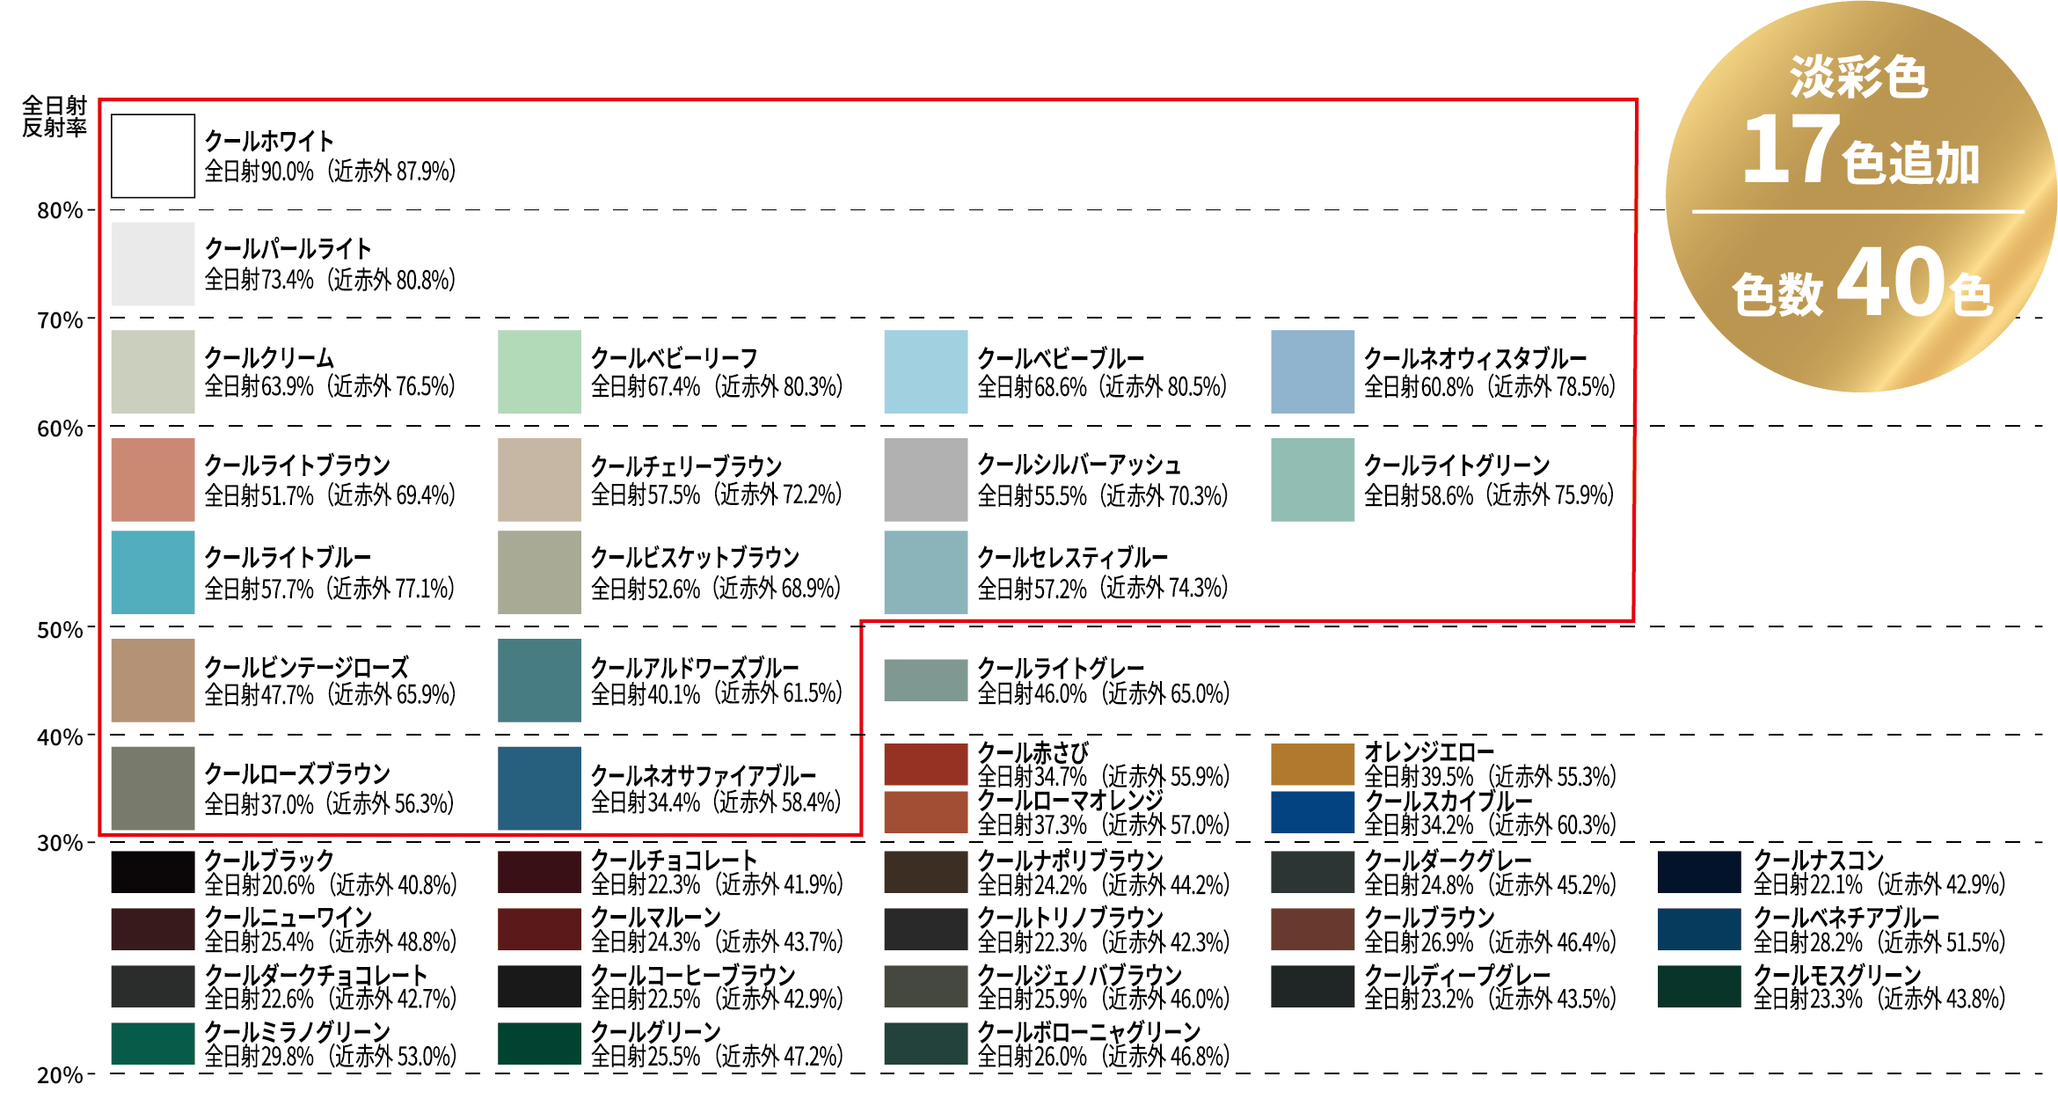Choose the クールブラック black swatch
The width and height of the screenshot is (2058, 1106).
pyautogui.click(x=153, y=872)
